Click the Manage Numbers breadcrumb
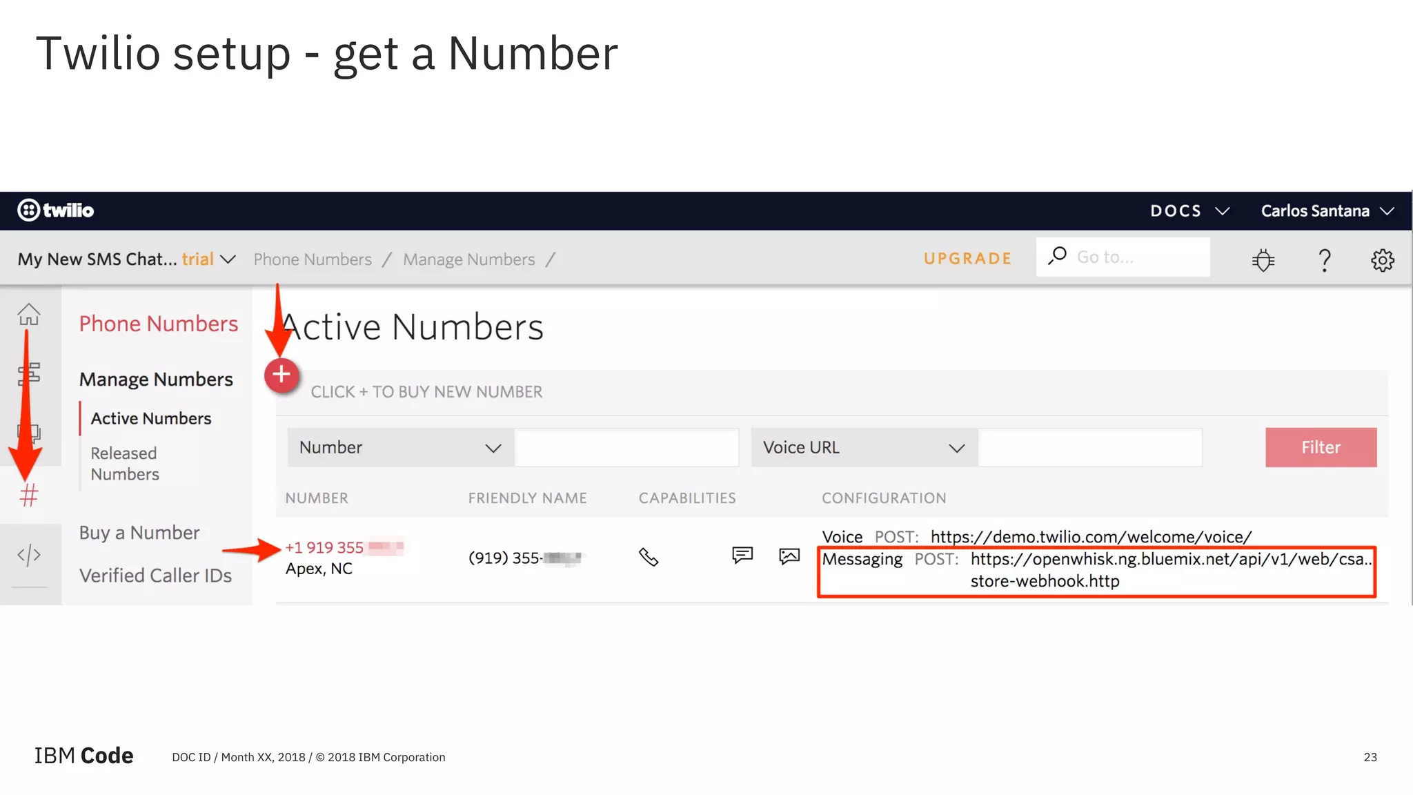 click(x=469, y=259)
